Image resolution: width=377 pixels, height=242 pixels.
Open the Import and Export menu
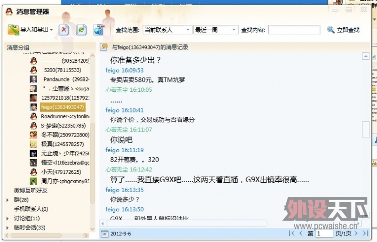coord(30,30)
